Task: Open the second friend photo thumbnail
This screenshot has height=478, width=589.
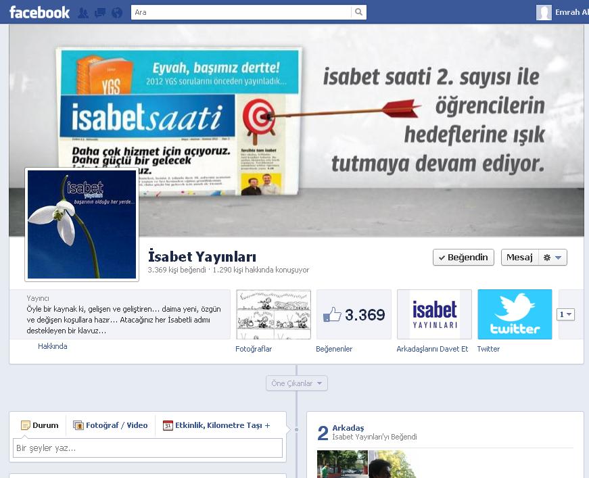Action: (393, 464)
